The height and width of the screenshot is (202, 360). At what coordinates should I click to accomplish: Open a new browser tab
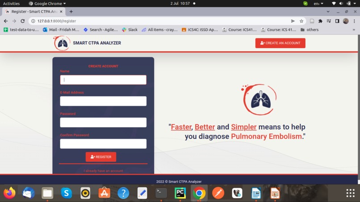tap(71, 12)
